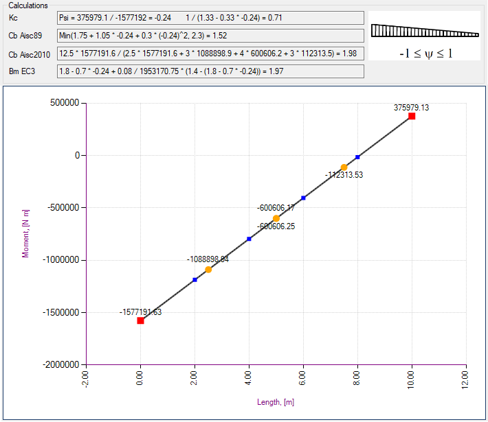Viewport: 488px width, 422px height.
Task: Select the blue point at length 2.00
Action: pyautogui.click(x=195, y=279)
